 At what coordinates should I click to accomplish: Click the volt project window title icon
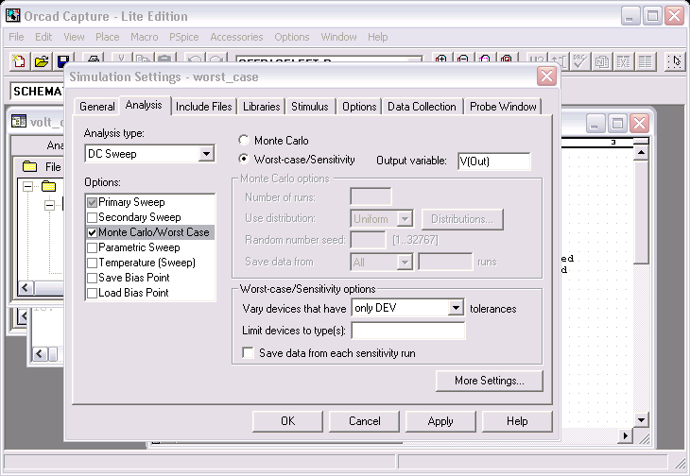click(19, 121)
